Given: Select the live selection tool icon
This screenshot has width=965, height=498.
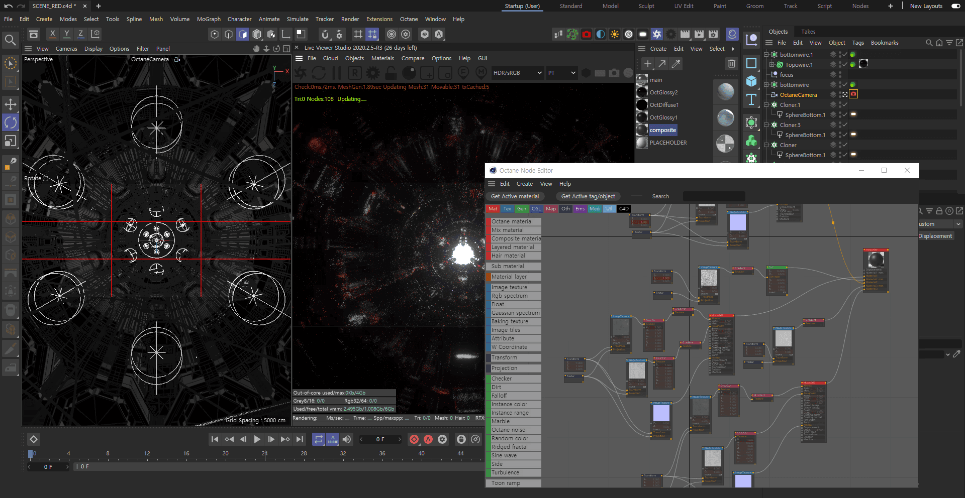Looking at the screenshot, I should [x=10, y=63].
